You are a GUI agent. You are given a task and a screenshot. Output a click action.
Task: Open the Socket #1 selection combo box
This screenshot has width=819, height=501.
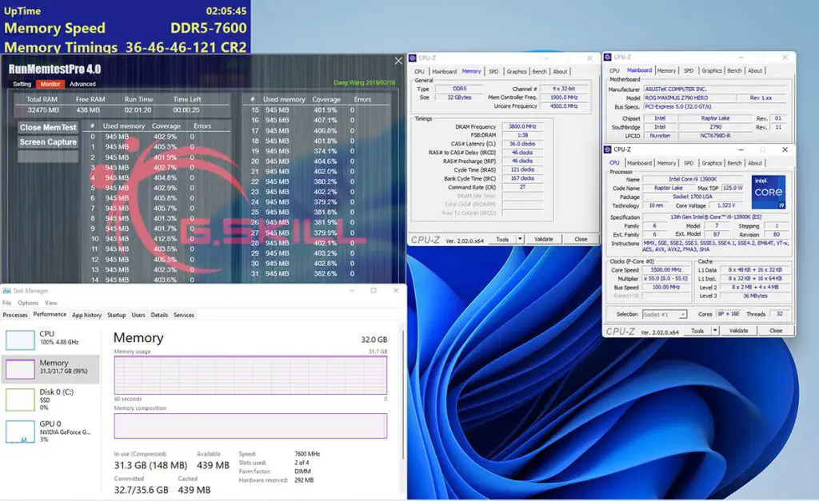click(664, 314)
